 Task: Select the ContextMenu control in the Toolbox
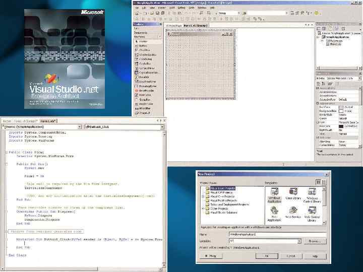pos(147,68)
